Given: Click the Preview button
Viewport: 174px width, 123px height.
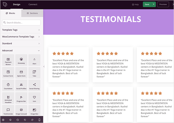Looking at the screenshot, I should 163,4.
